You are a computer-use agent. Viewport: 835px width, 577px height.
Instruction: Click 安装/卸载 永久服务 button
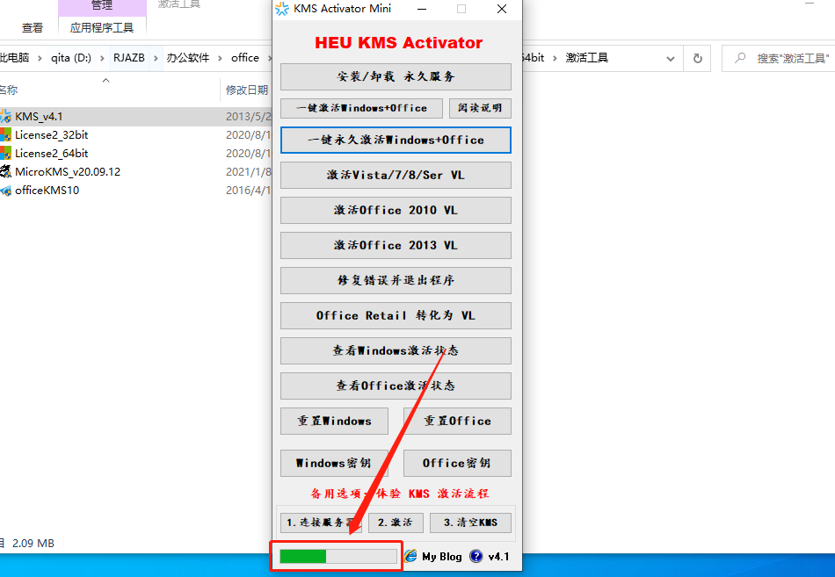396,76
